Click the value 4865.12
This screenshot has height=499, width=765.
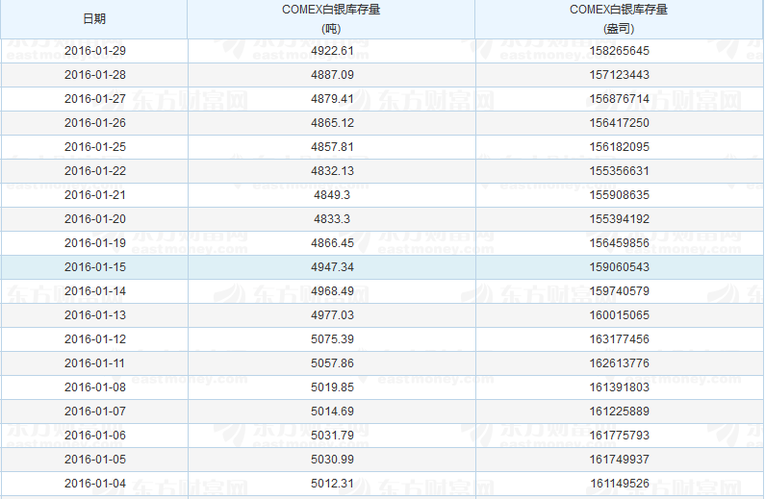[332, 123]
